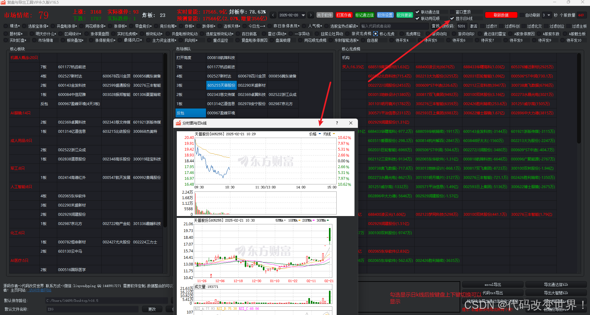Screen dimensions: 590x315
Task: Click 默认保存路径 input field
Action: (x=107, y=301)
